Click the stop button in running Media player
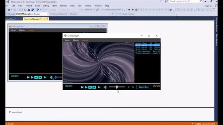This screenshot has height=125, width=223. coord(94,87)
